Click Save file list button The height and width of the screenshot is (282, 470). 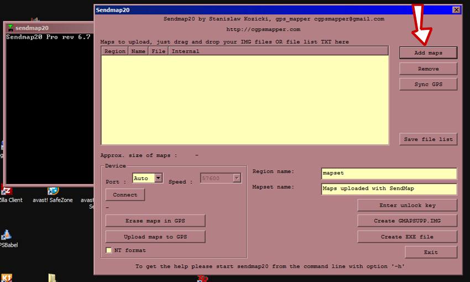(428, 139)
